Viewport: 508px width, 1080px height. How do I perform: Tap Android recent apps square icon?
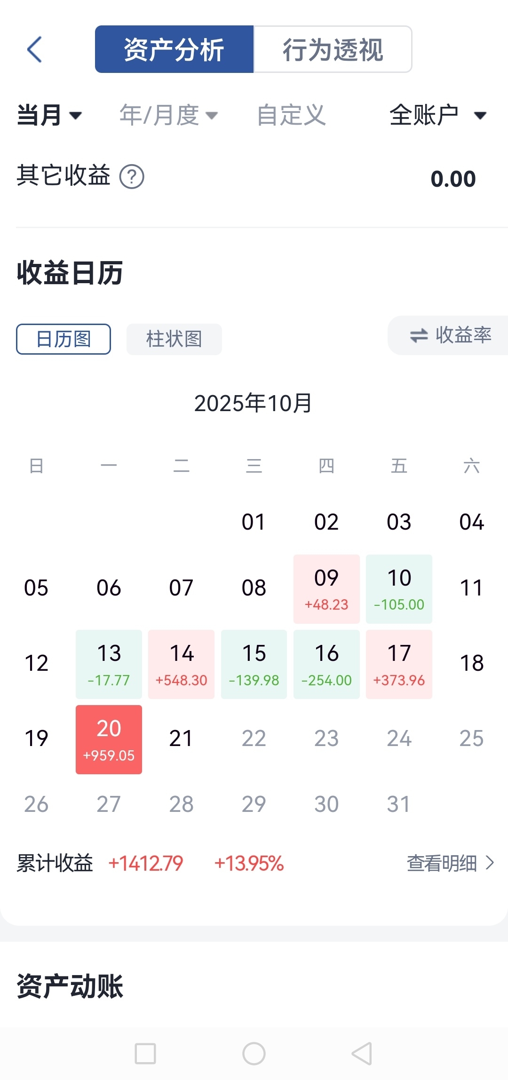pos(145,1053)
